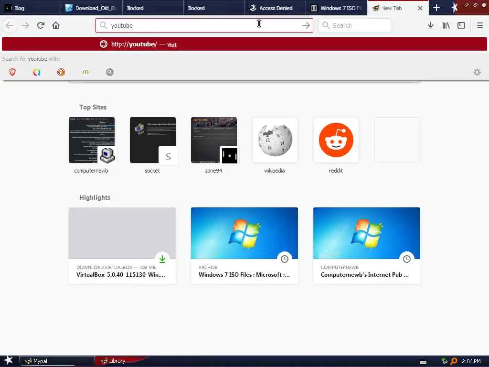This screenshot has height=367, width=489.
Task: Open Computernewb's Internet Pub highlight card
Action: point(366,246)
